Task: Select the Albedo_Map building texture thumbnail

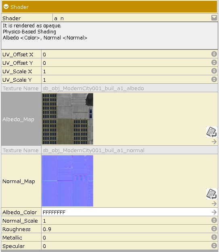Action: tap(67, 119)
